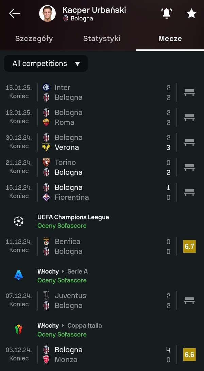Tap the Serie A league logo

pos(19,275)
